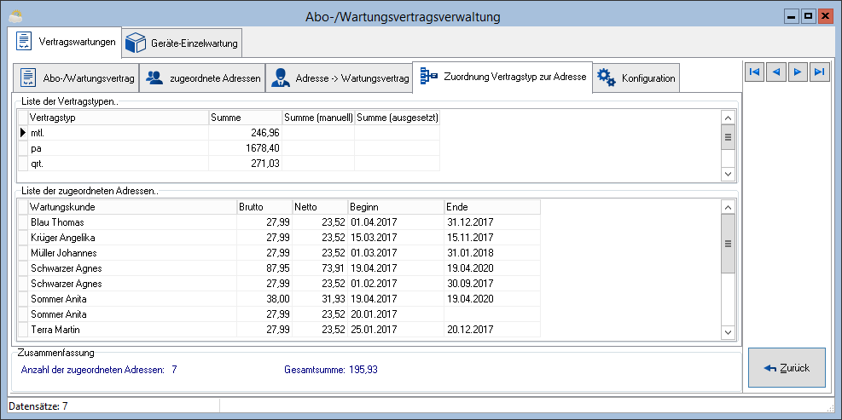The height and width of the screenshot is (420, 842).
Task: Click Gesamtsumme 195,93 label
Action: tap(331, 370)
